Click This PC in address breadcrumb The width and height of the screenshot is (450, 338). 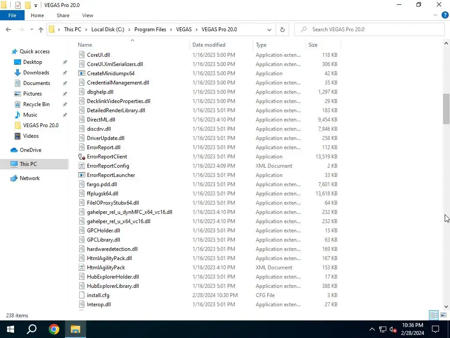point(73,29)
